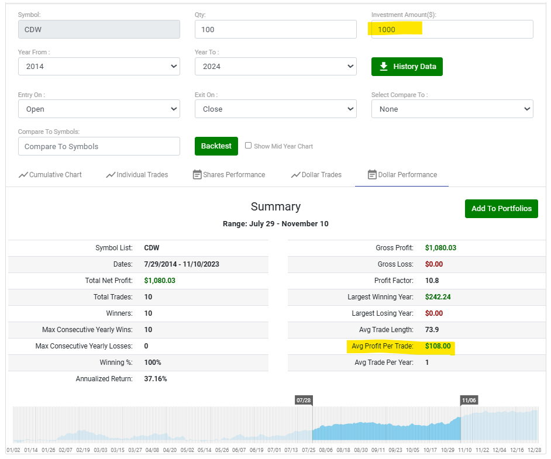The image size is (551, 459).
Task: Click the Total Net Profit value $1,080.03
Action: tap(160, 281)
